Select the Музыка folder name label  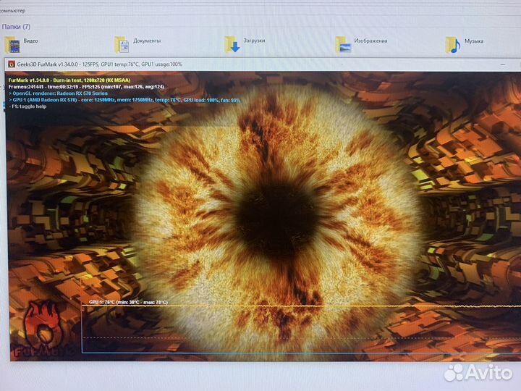pyautogui.click(x=474, y=41)
